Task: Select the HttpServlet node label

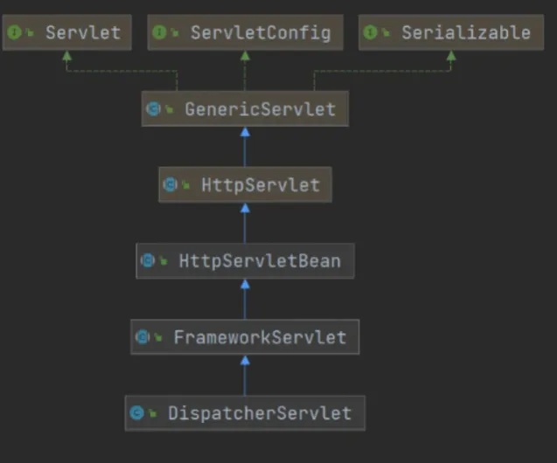Action: click(x=261, y=185)
